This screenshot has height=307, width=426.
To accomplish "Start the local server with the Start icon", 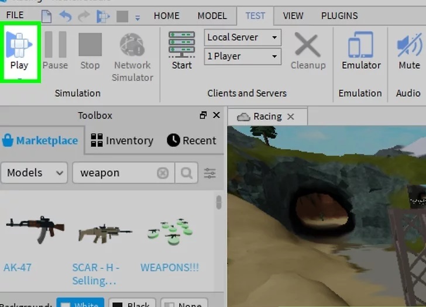I will 181,51.
